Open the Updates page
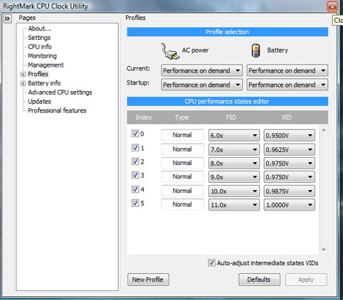Viewport: 343px width, 300px height. pyautogui.click(x=39, y=102)
